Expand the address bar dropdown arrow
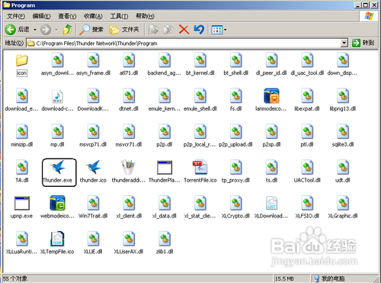This screenshot has width=381, height=283. (344, 43)
